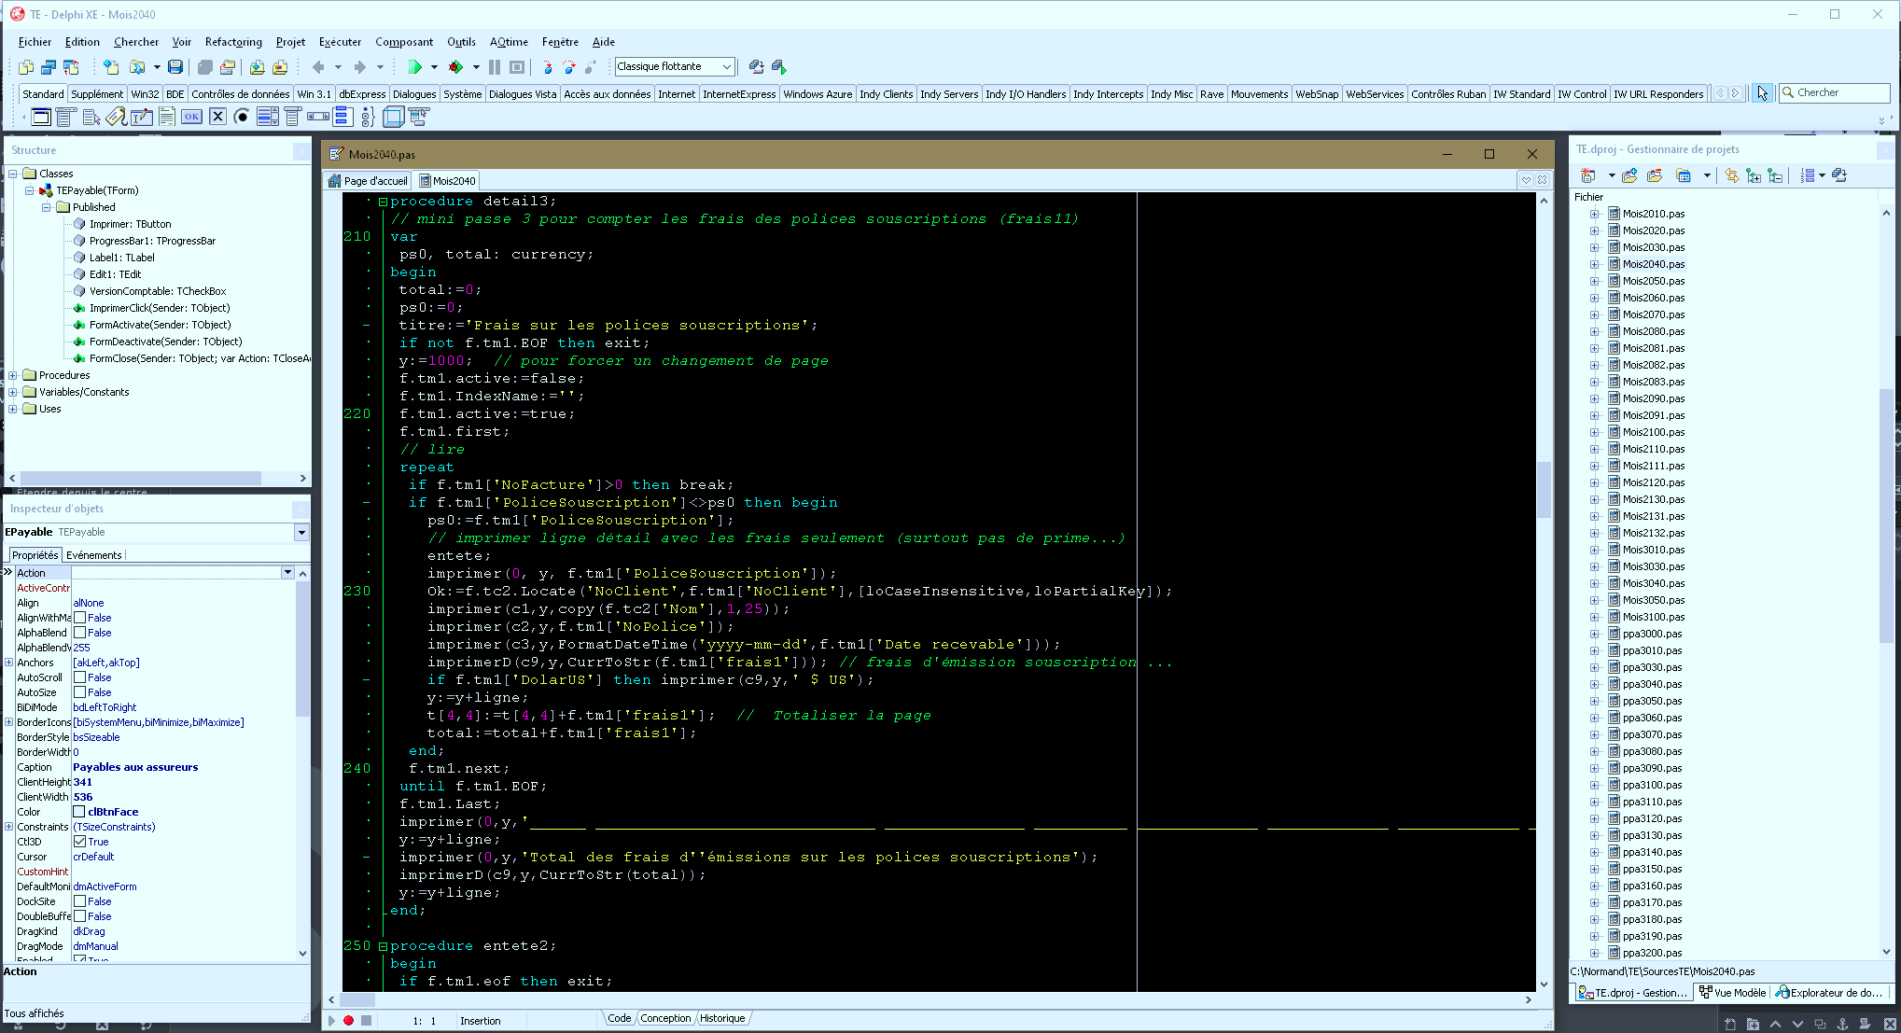1901x1033 pixels.
Task: Select the TButton OK component icon
Action: (191, 117)
